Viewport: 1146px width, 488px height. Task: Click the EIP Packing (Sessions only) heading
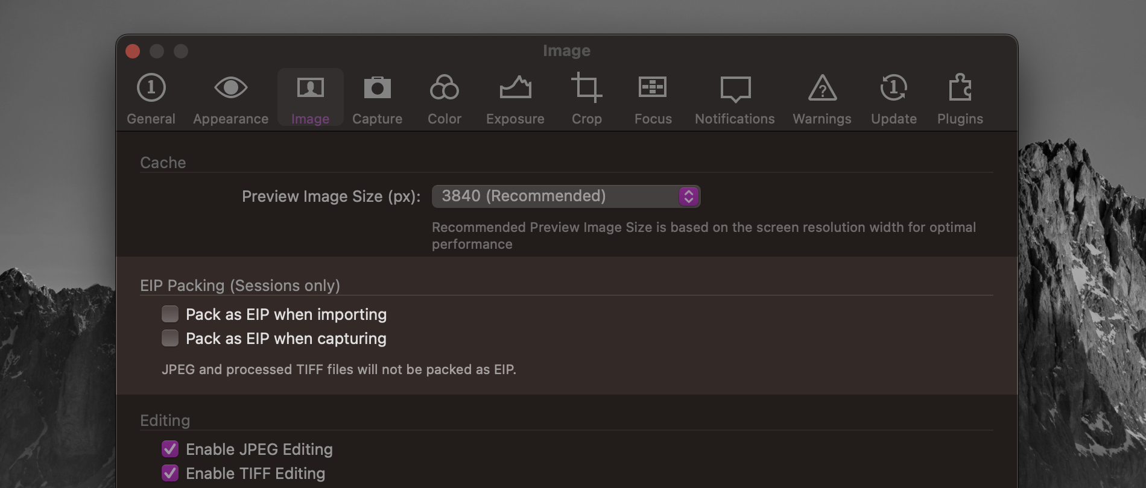point(240,286)
